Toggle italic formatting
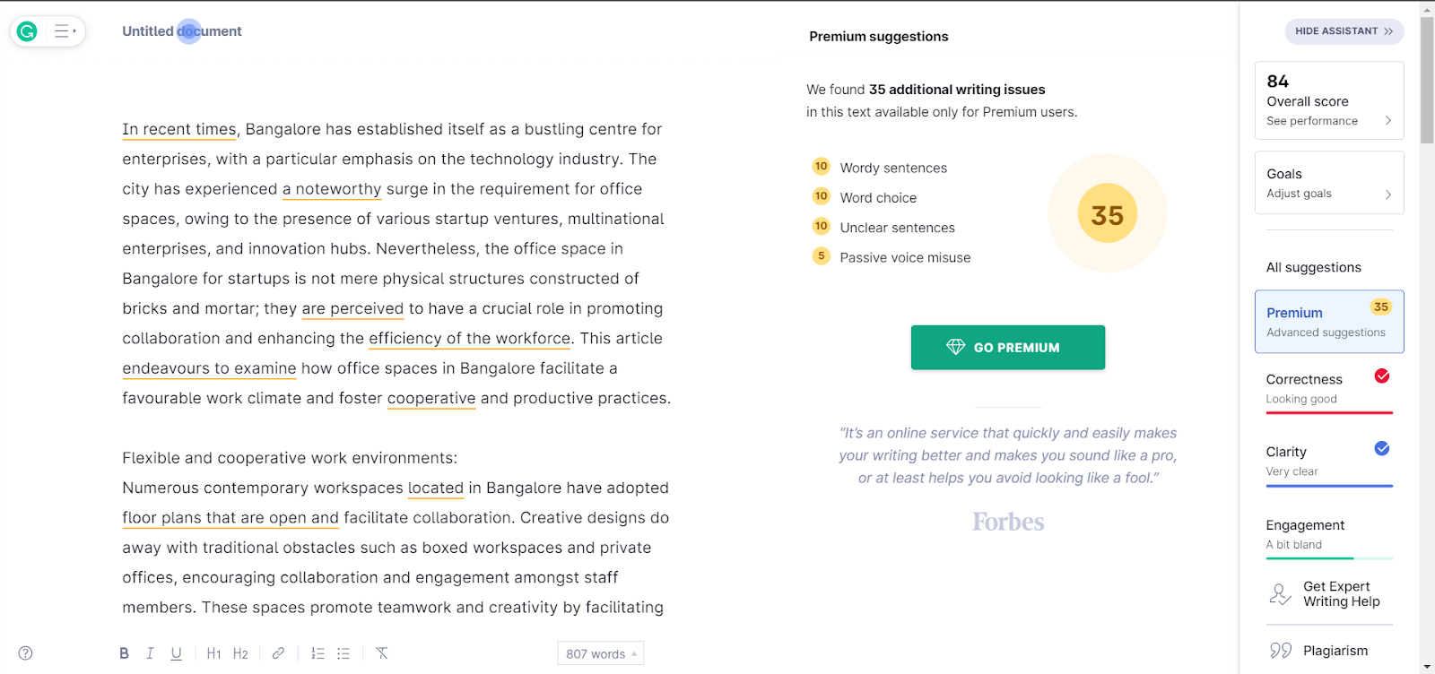The width and height of the screenshot is (1435, 674). point(150,653)
